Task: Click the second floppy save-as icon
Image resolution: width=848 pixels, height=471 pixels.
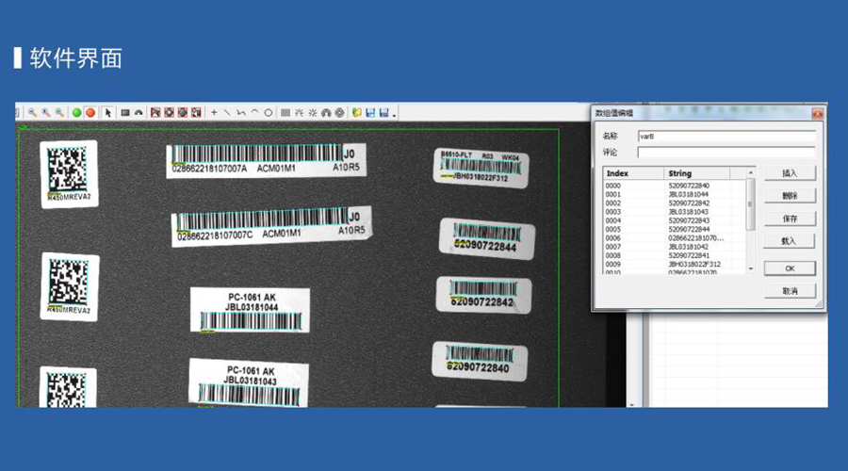Action: (384, 112)
